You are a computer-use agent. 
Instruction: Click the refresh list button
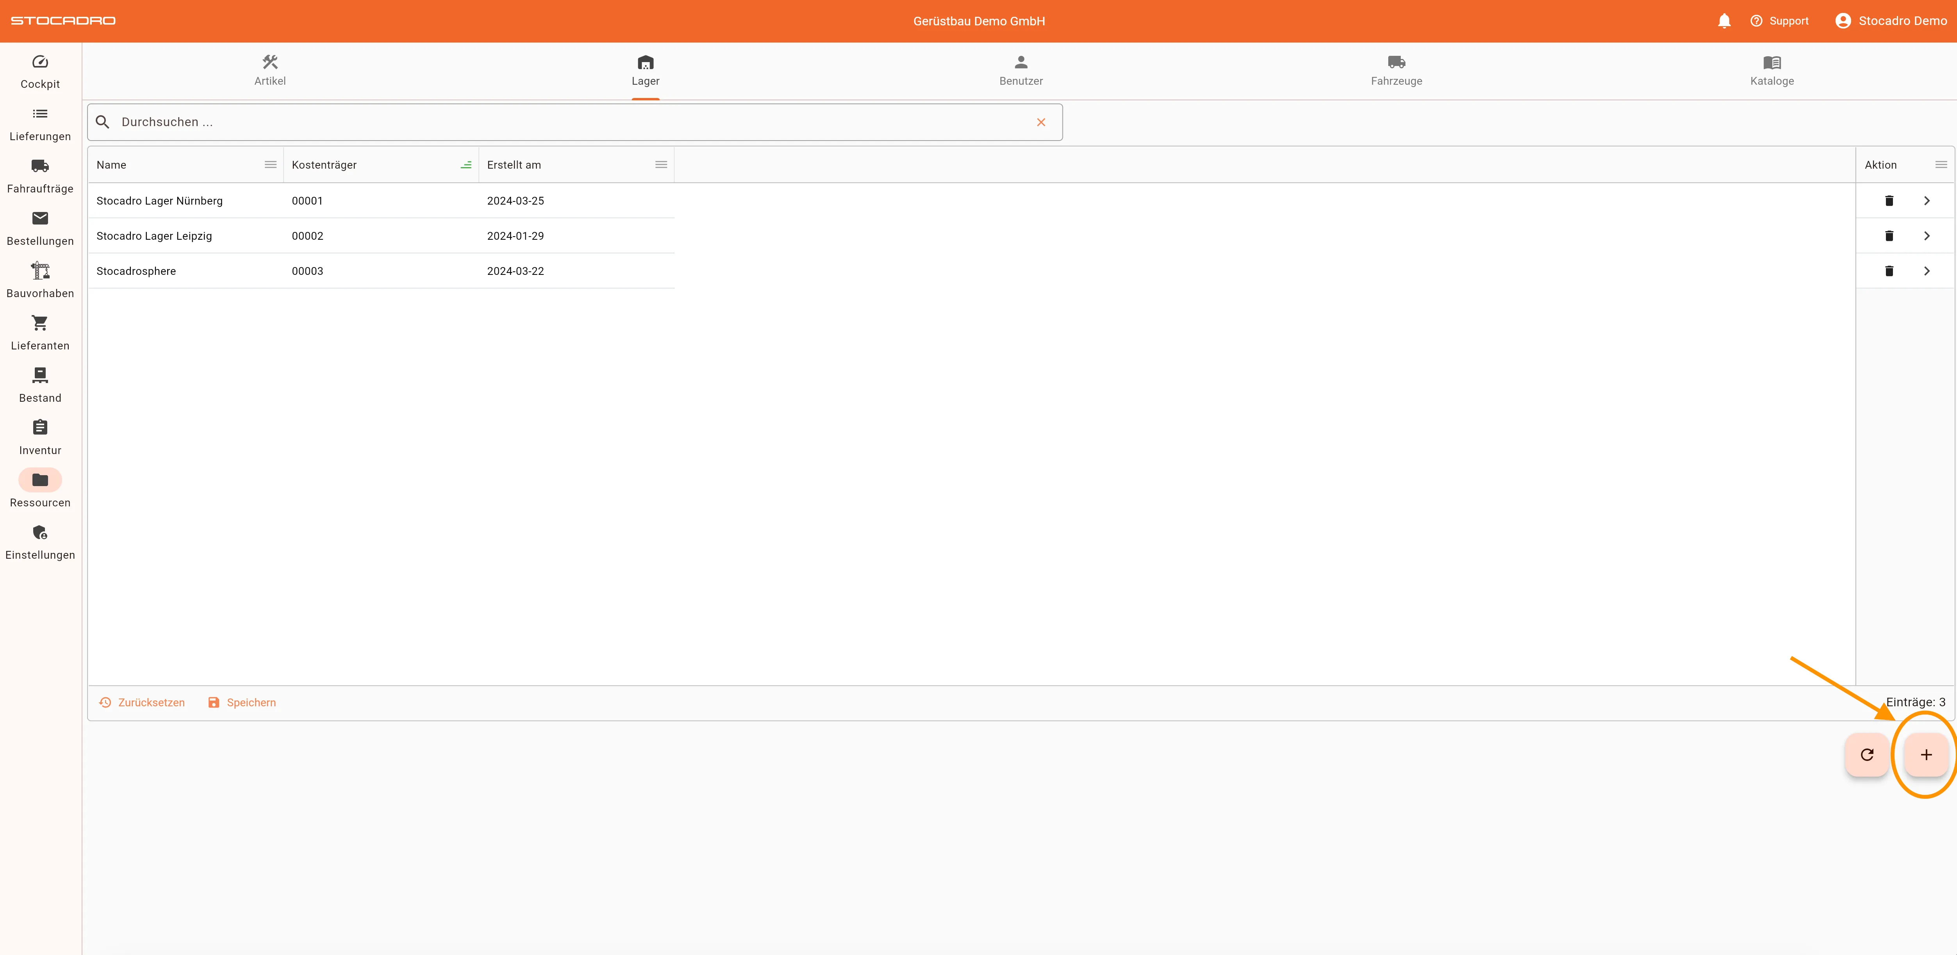pos(1867,755)
